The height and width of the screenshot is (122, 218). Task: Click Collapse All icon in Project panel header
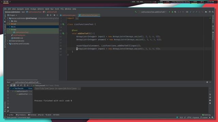(x=51, y=15)
